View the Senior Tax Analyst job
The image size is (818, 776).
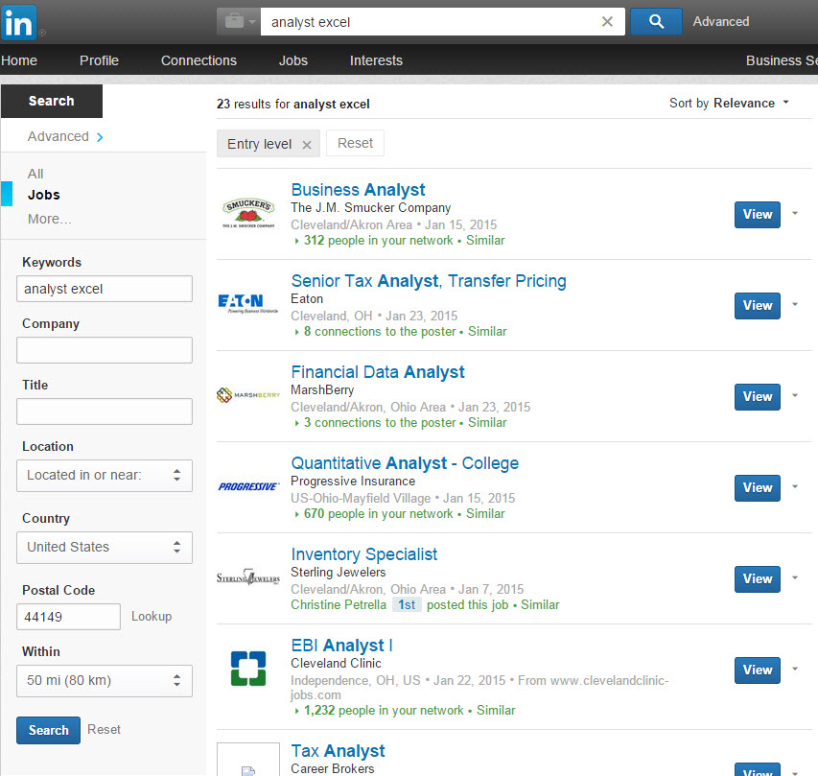pyautogui.click(x=758, y=306)
